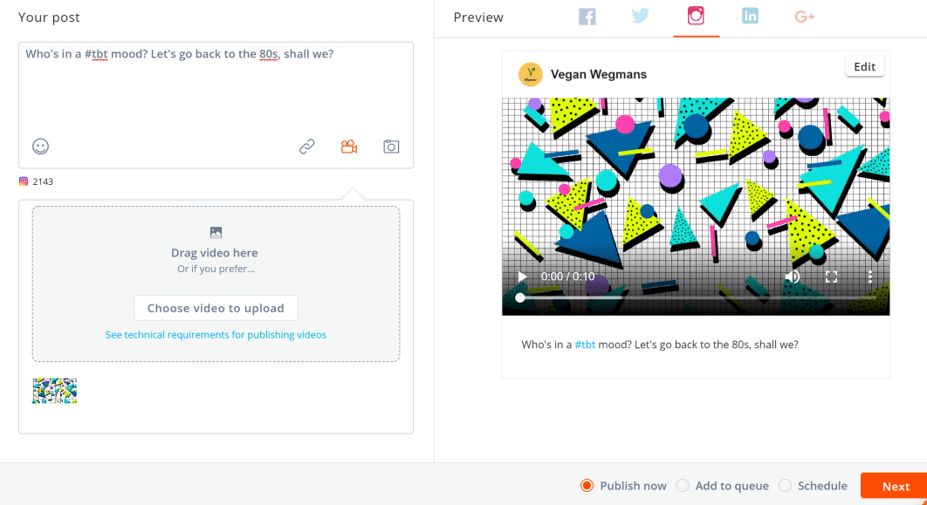Mute the video with speaker icon
This screenshot has height=505, width=927.
(793, 276)
